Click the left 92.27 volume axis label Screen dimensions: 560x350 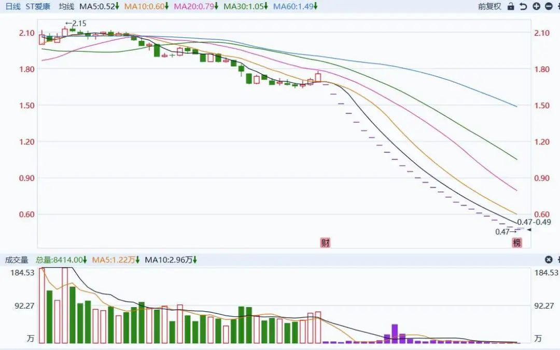pyautogui.click(x=25, y=306)
